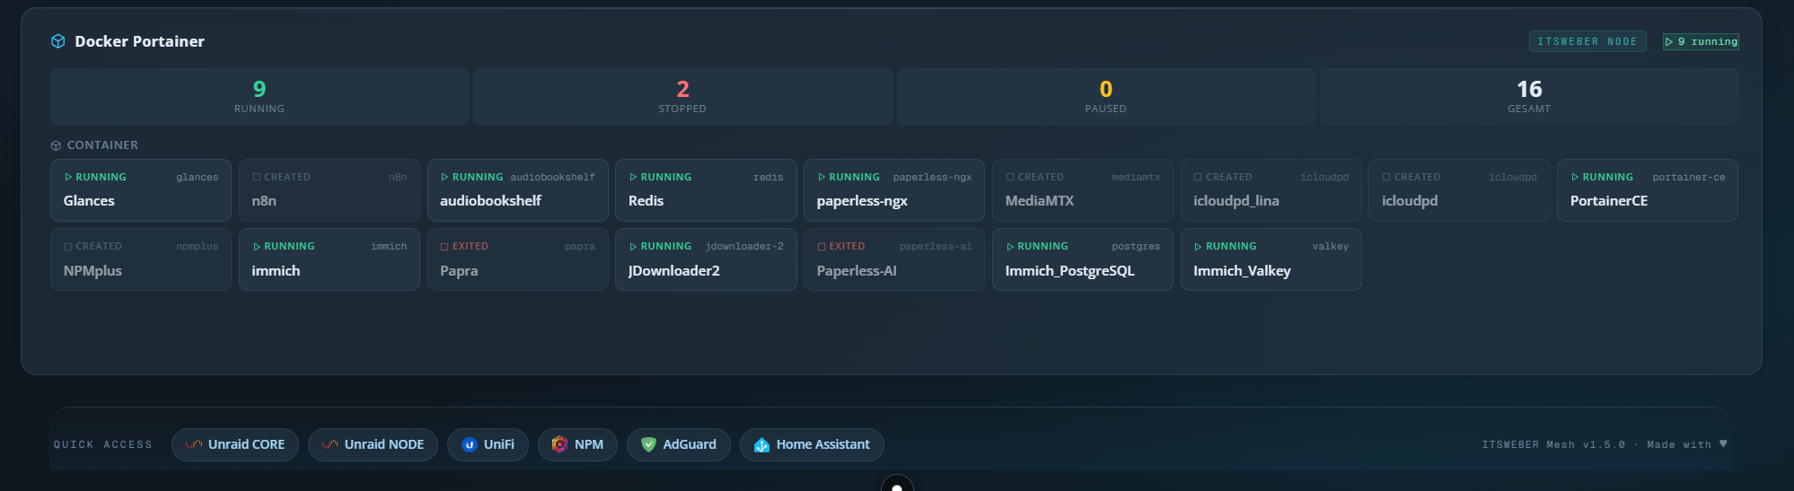Viewport: 1794px width, 491px height.
Task: Open the NPM quick access link
Action: [x=577, y=444]
